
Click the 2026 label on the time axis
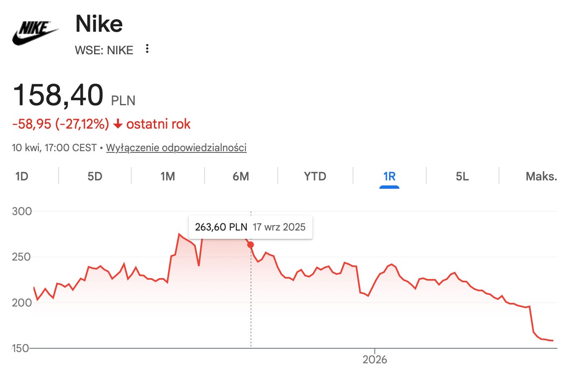pyautogui.click(x=375, y=359)
